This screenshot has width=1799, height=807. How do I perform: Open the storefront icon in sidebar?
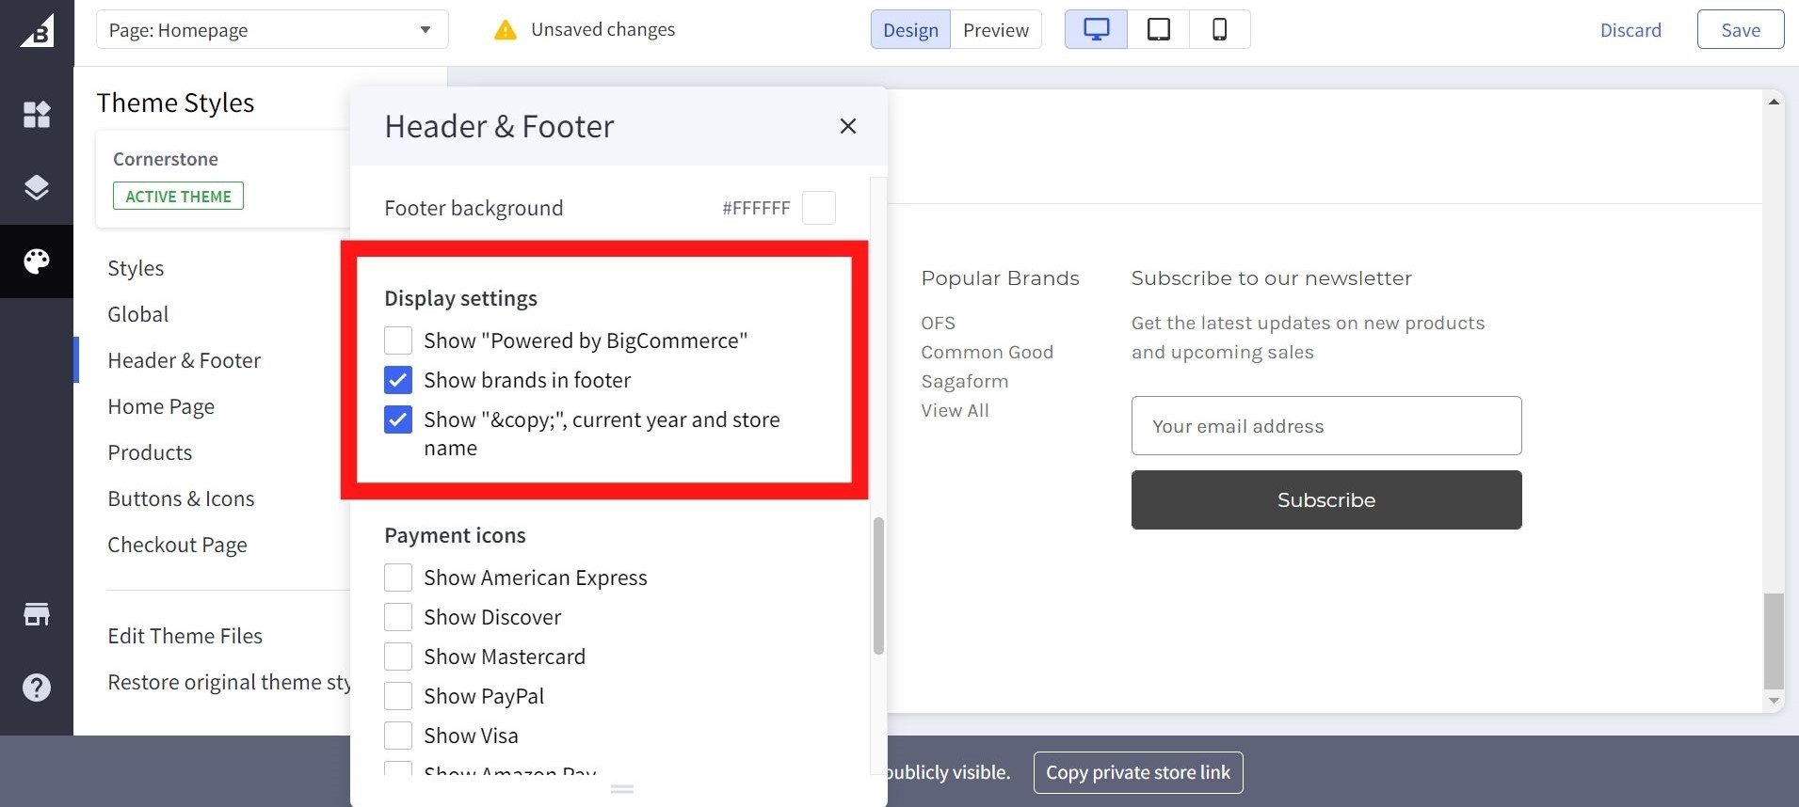[x=37, y=615]
